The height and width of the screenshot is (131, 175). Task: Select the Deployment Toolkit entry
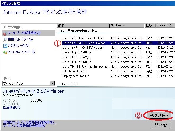[76, 76]
